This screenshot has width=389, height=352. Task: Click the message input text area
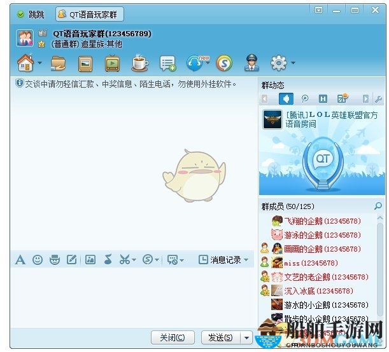(x=132, y=297)
